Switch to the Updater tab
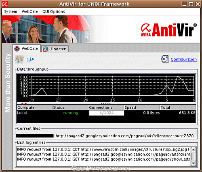 (55, 49)
